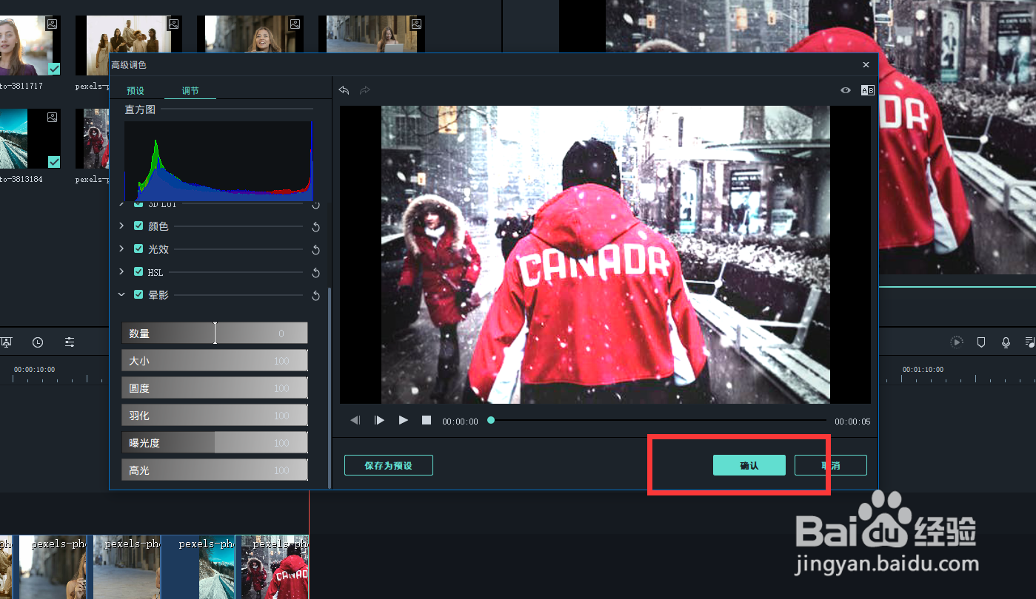Uncheck the 颜色 checkbox
This screenshot has height=599, width=1036.
click(138, 226)
